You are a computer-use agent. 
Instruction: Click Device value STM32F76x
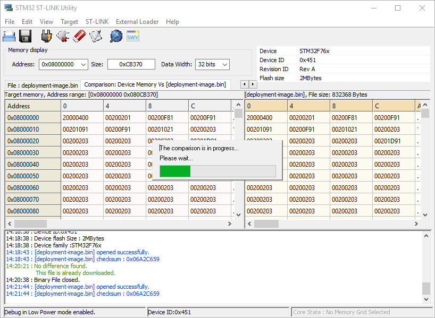click(x=314, y=51)
